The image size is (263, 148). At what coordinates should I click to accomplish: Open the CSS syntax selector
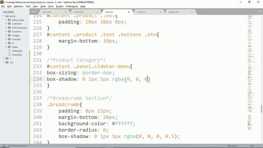pyautogui.click(x=252, y=146)
